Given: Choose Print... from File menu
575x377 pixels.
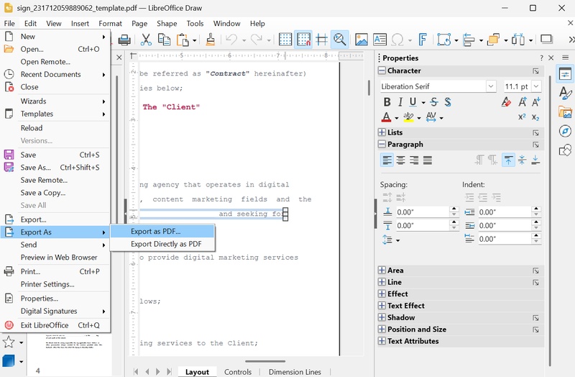Looking at the screenshot, I should [55, 272].
